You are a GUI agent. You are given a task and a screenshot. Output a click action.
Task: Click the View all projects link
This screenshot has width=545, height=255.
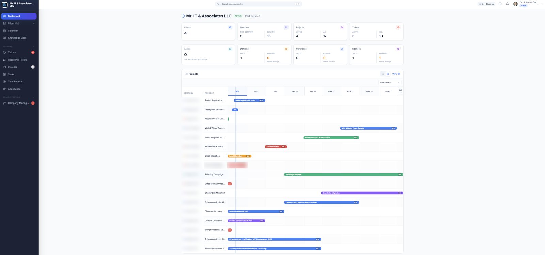click(396, 74)
